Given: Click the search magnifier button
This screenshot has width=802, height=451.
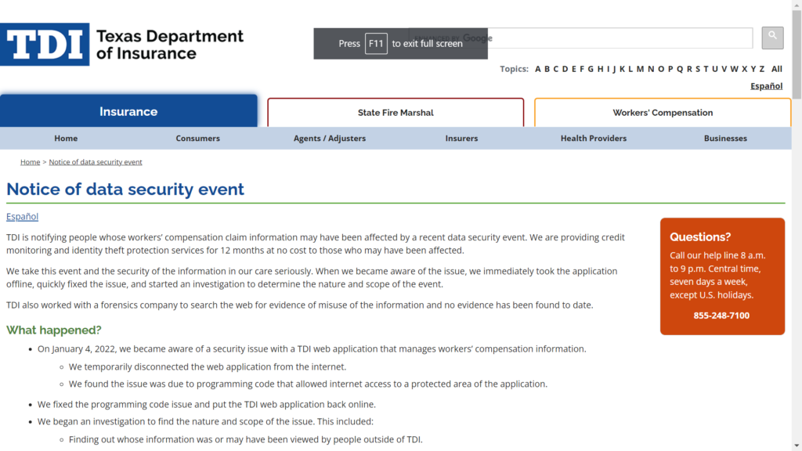Looking at the screenshot, I should click(x=772, y=38).
